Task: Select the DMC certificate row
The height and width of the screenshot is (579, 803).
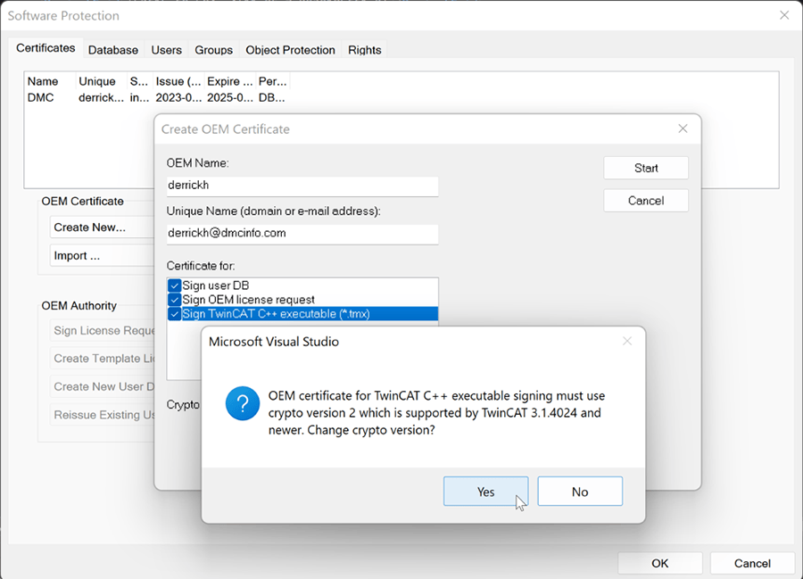Action: coord(156,98)
